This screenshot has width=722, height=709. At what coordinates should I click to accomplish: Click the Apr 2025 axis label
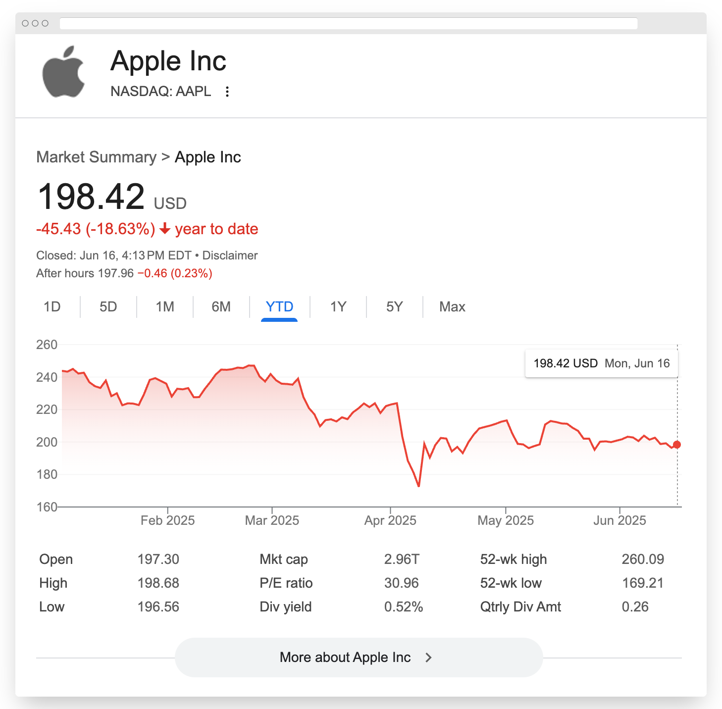pyautogui.click(x=390, y=520)
